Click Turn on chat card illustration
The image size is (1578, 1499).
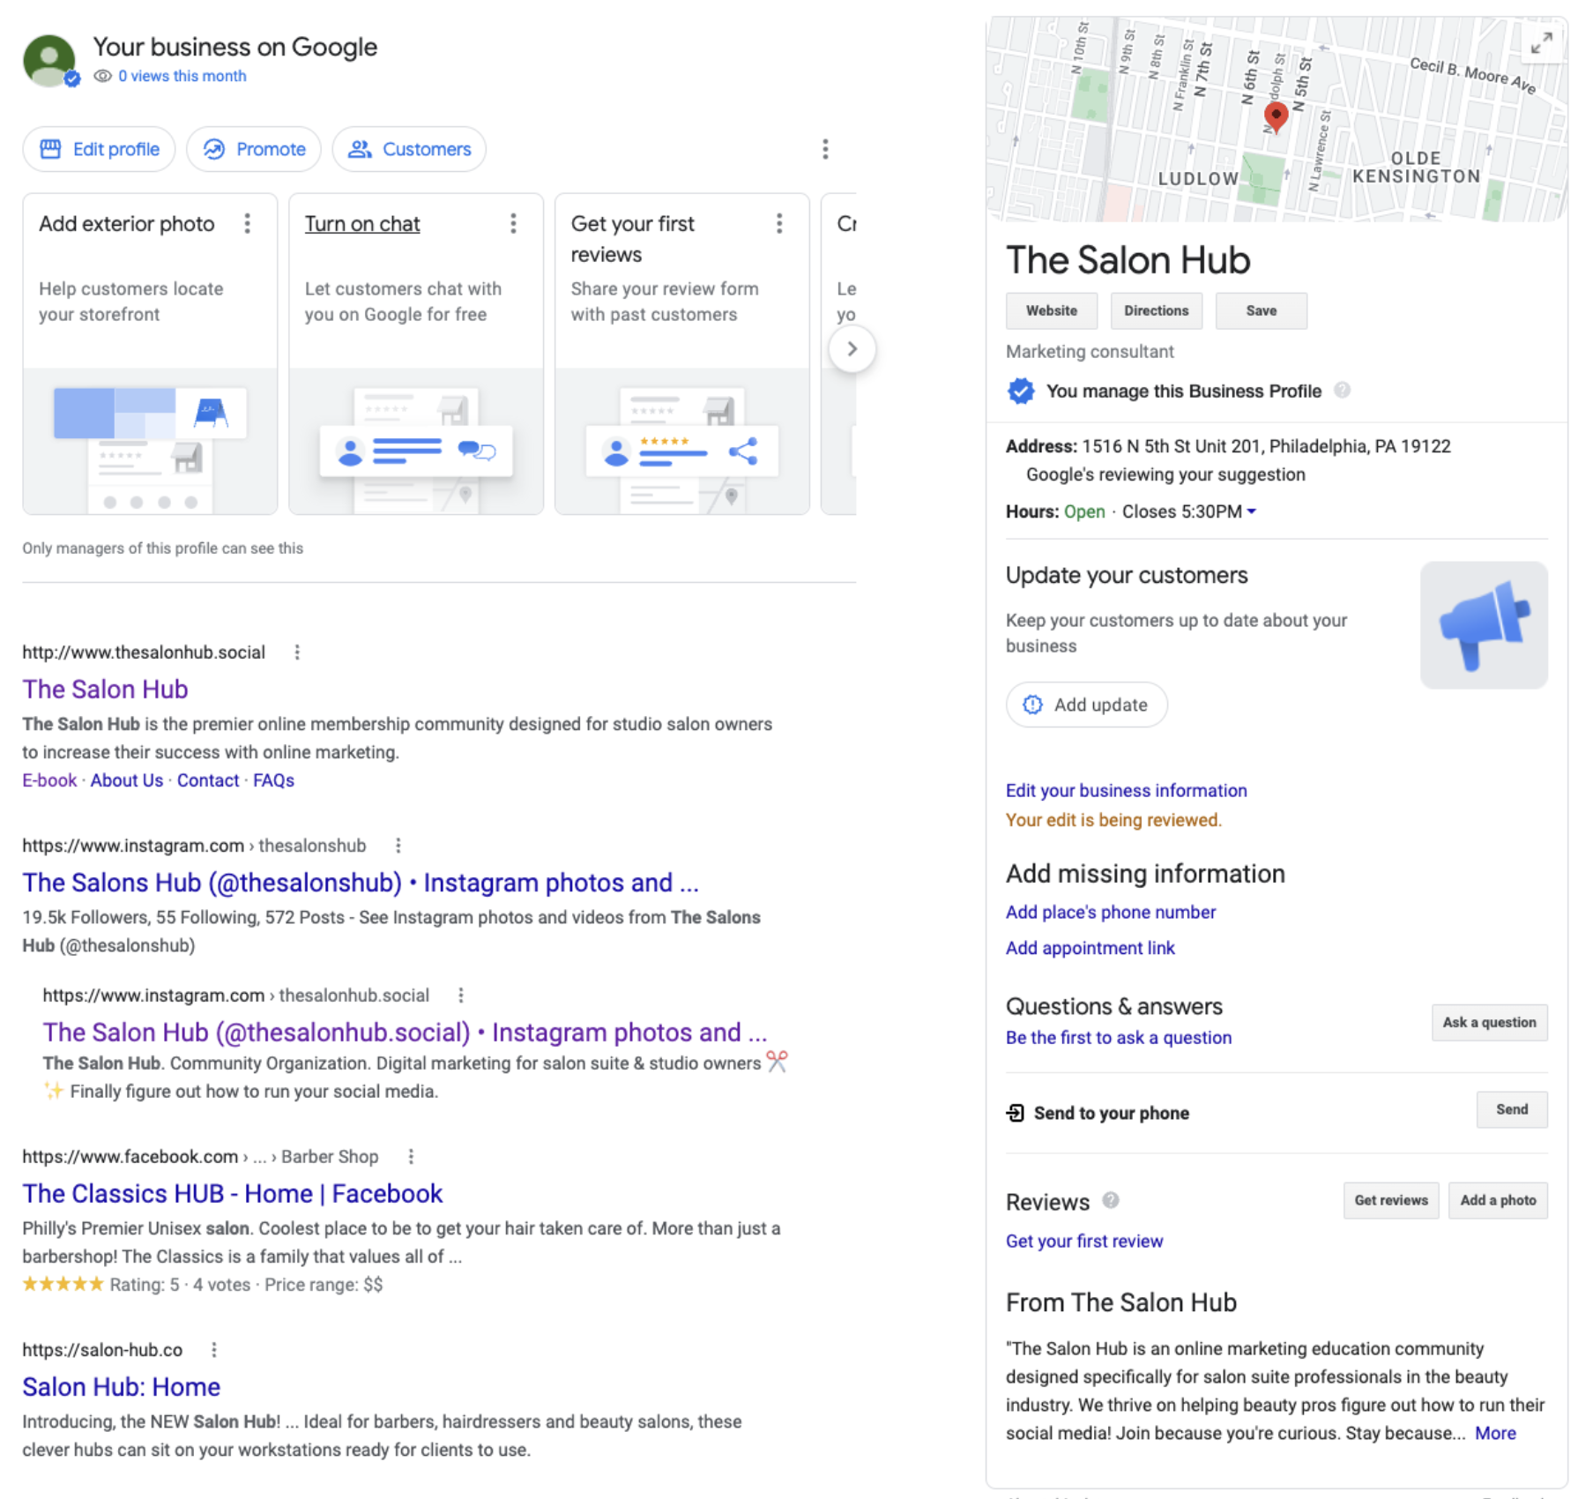(416, 441)
